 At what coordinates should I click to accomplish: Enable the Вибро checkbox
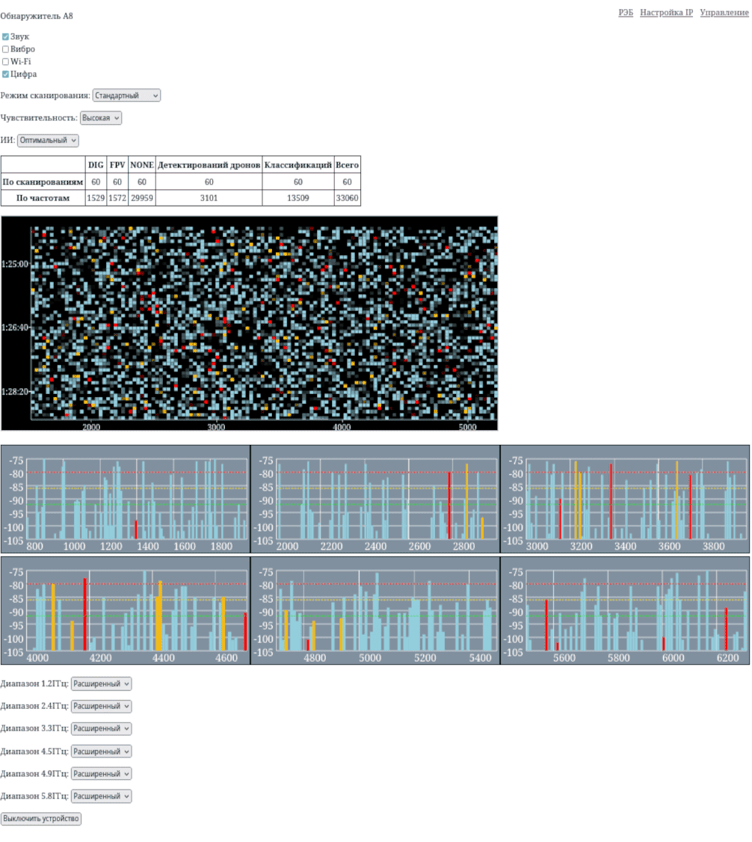tap(5, 49)
